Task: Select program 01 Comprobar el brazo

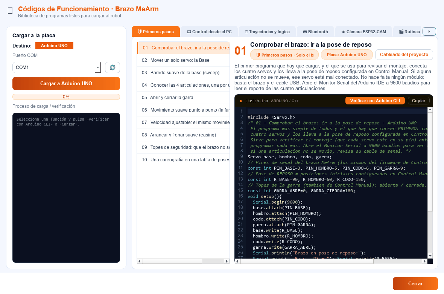Action: [x=183, y=47]
